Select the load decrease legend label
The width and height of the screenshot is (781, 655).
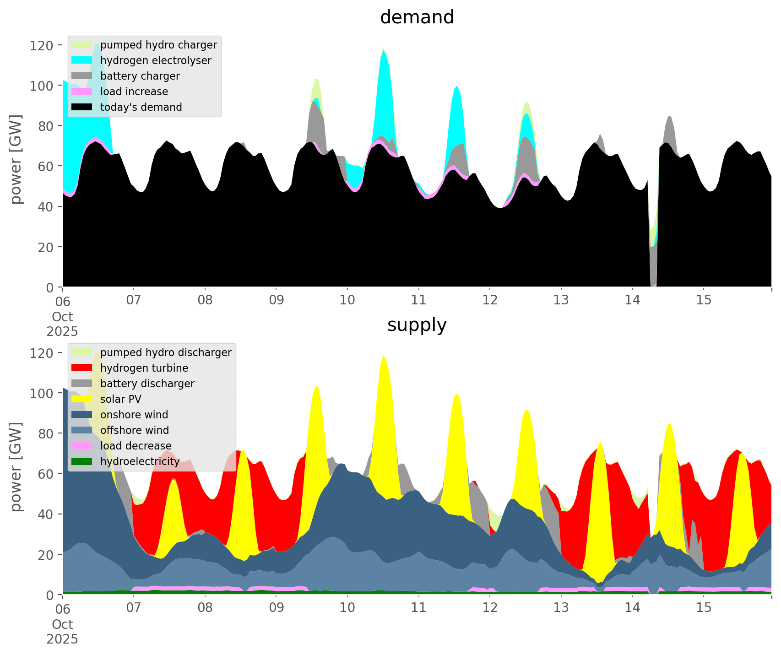pyautogui.click(x=136, y=446)
